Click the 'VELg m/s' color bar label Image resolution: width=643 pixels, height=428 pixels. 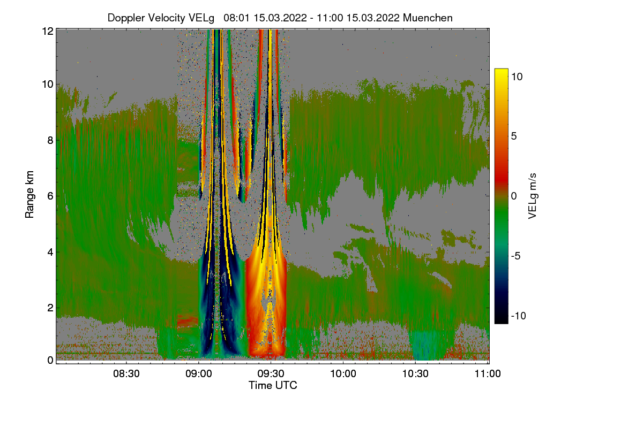pos(532,196)
